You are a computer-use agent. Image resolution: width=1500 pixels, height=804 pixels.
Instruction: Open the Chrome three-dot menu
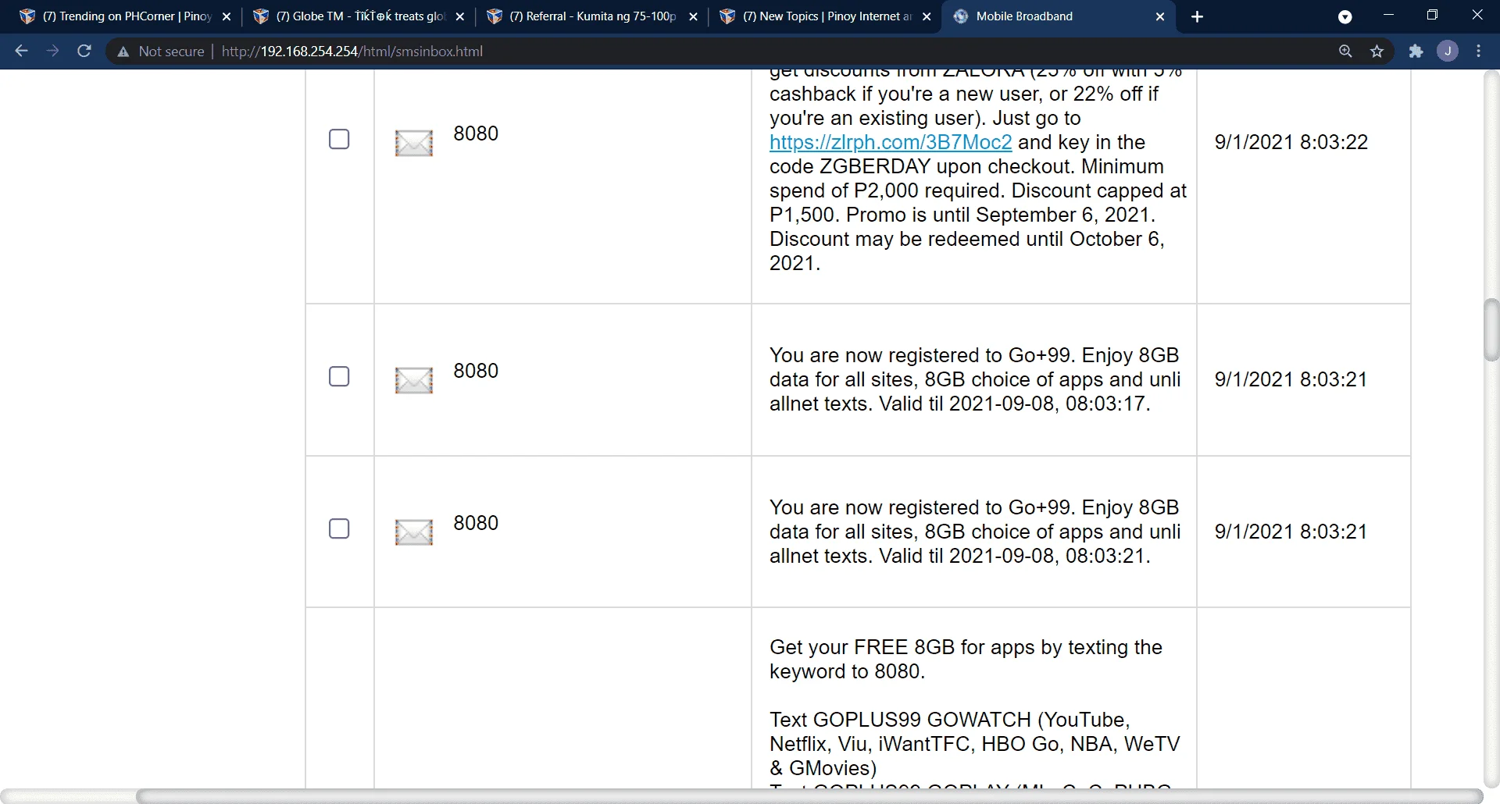coord(1478,51)
